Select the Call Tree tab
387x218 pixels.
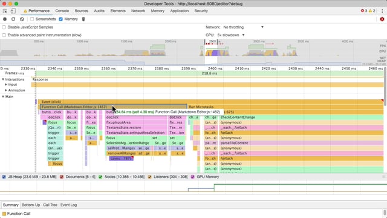pos(50,205)
